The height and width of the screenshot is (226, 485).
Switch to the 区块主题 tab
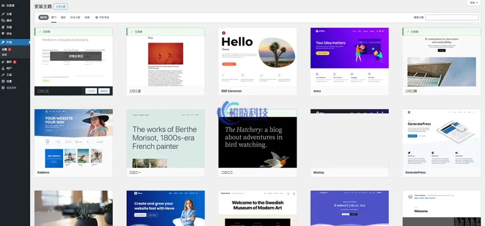(75, 17)
